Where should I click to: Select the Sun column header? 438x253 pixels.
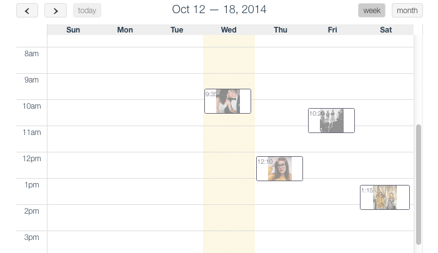click(73, 30)
